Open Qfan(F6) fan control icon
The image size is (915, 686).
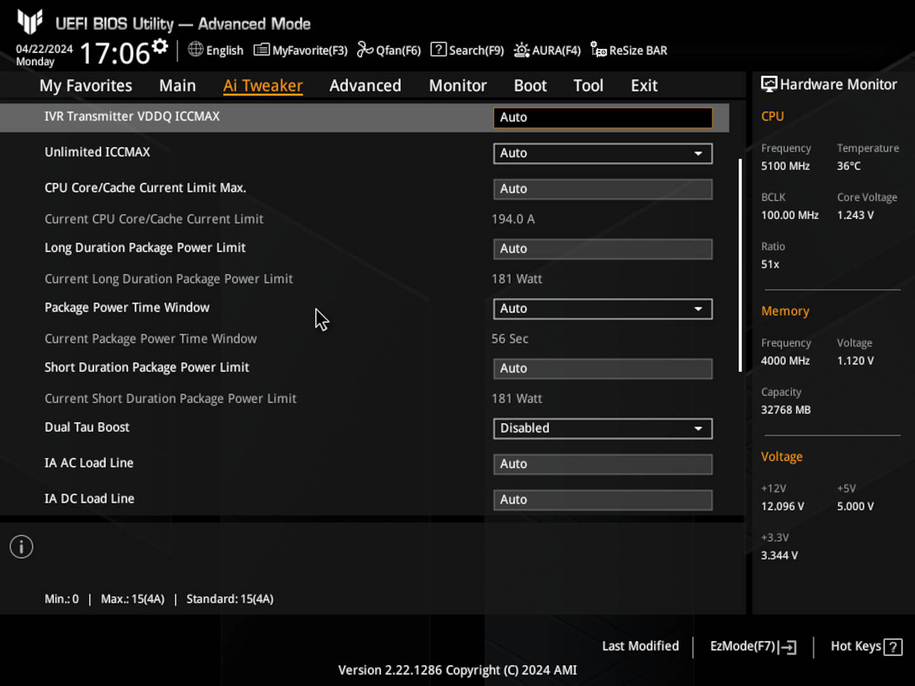pyautogui.click(x=365, y=50)
